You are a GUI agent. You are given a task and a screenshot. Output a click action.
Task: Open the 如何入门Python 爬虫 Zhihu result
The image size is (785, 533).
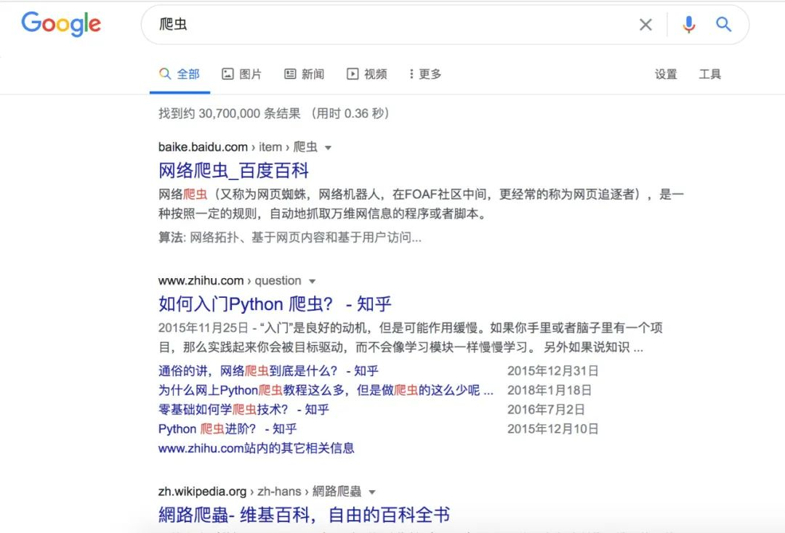point(275,303)
